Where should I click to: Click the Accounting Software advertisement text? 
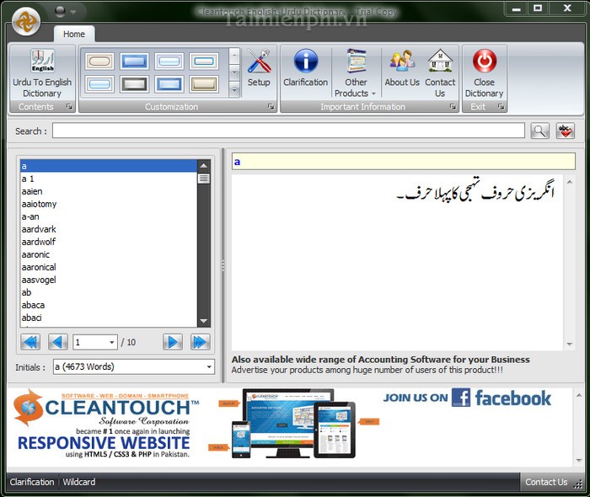(380, 360)
